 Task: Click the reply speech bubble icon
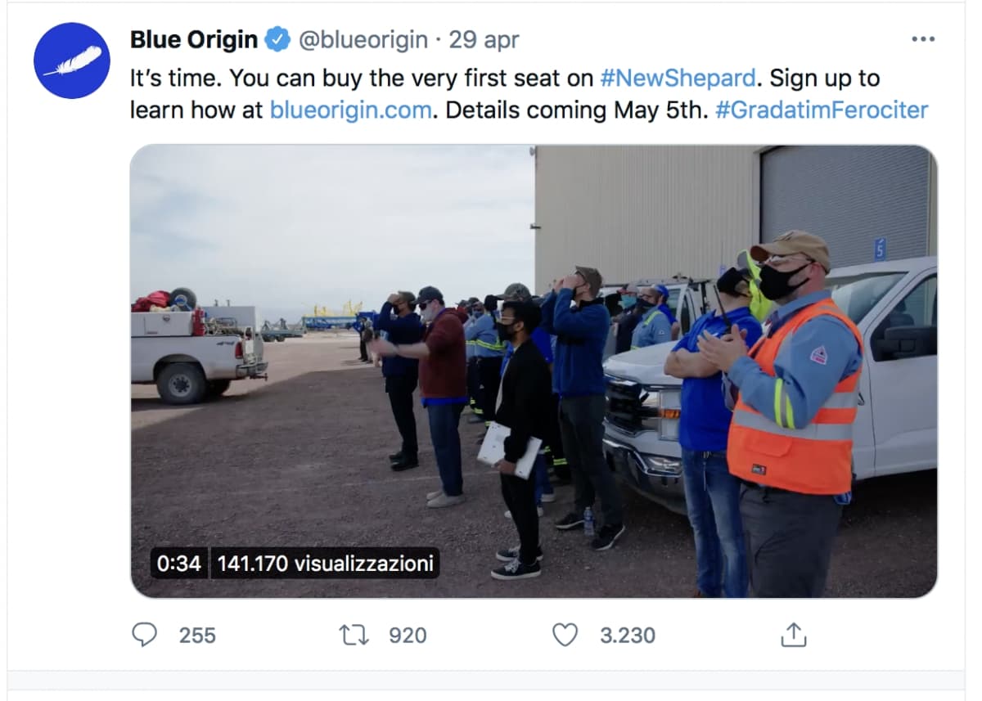[x=144, y=635]
